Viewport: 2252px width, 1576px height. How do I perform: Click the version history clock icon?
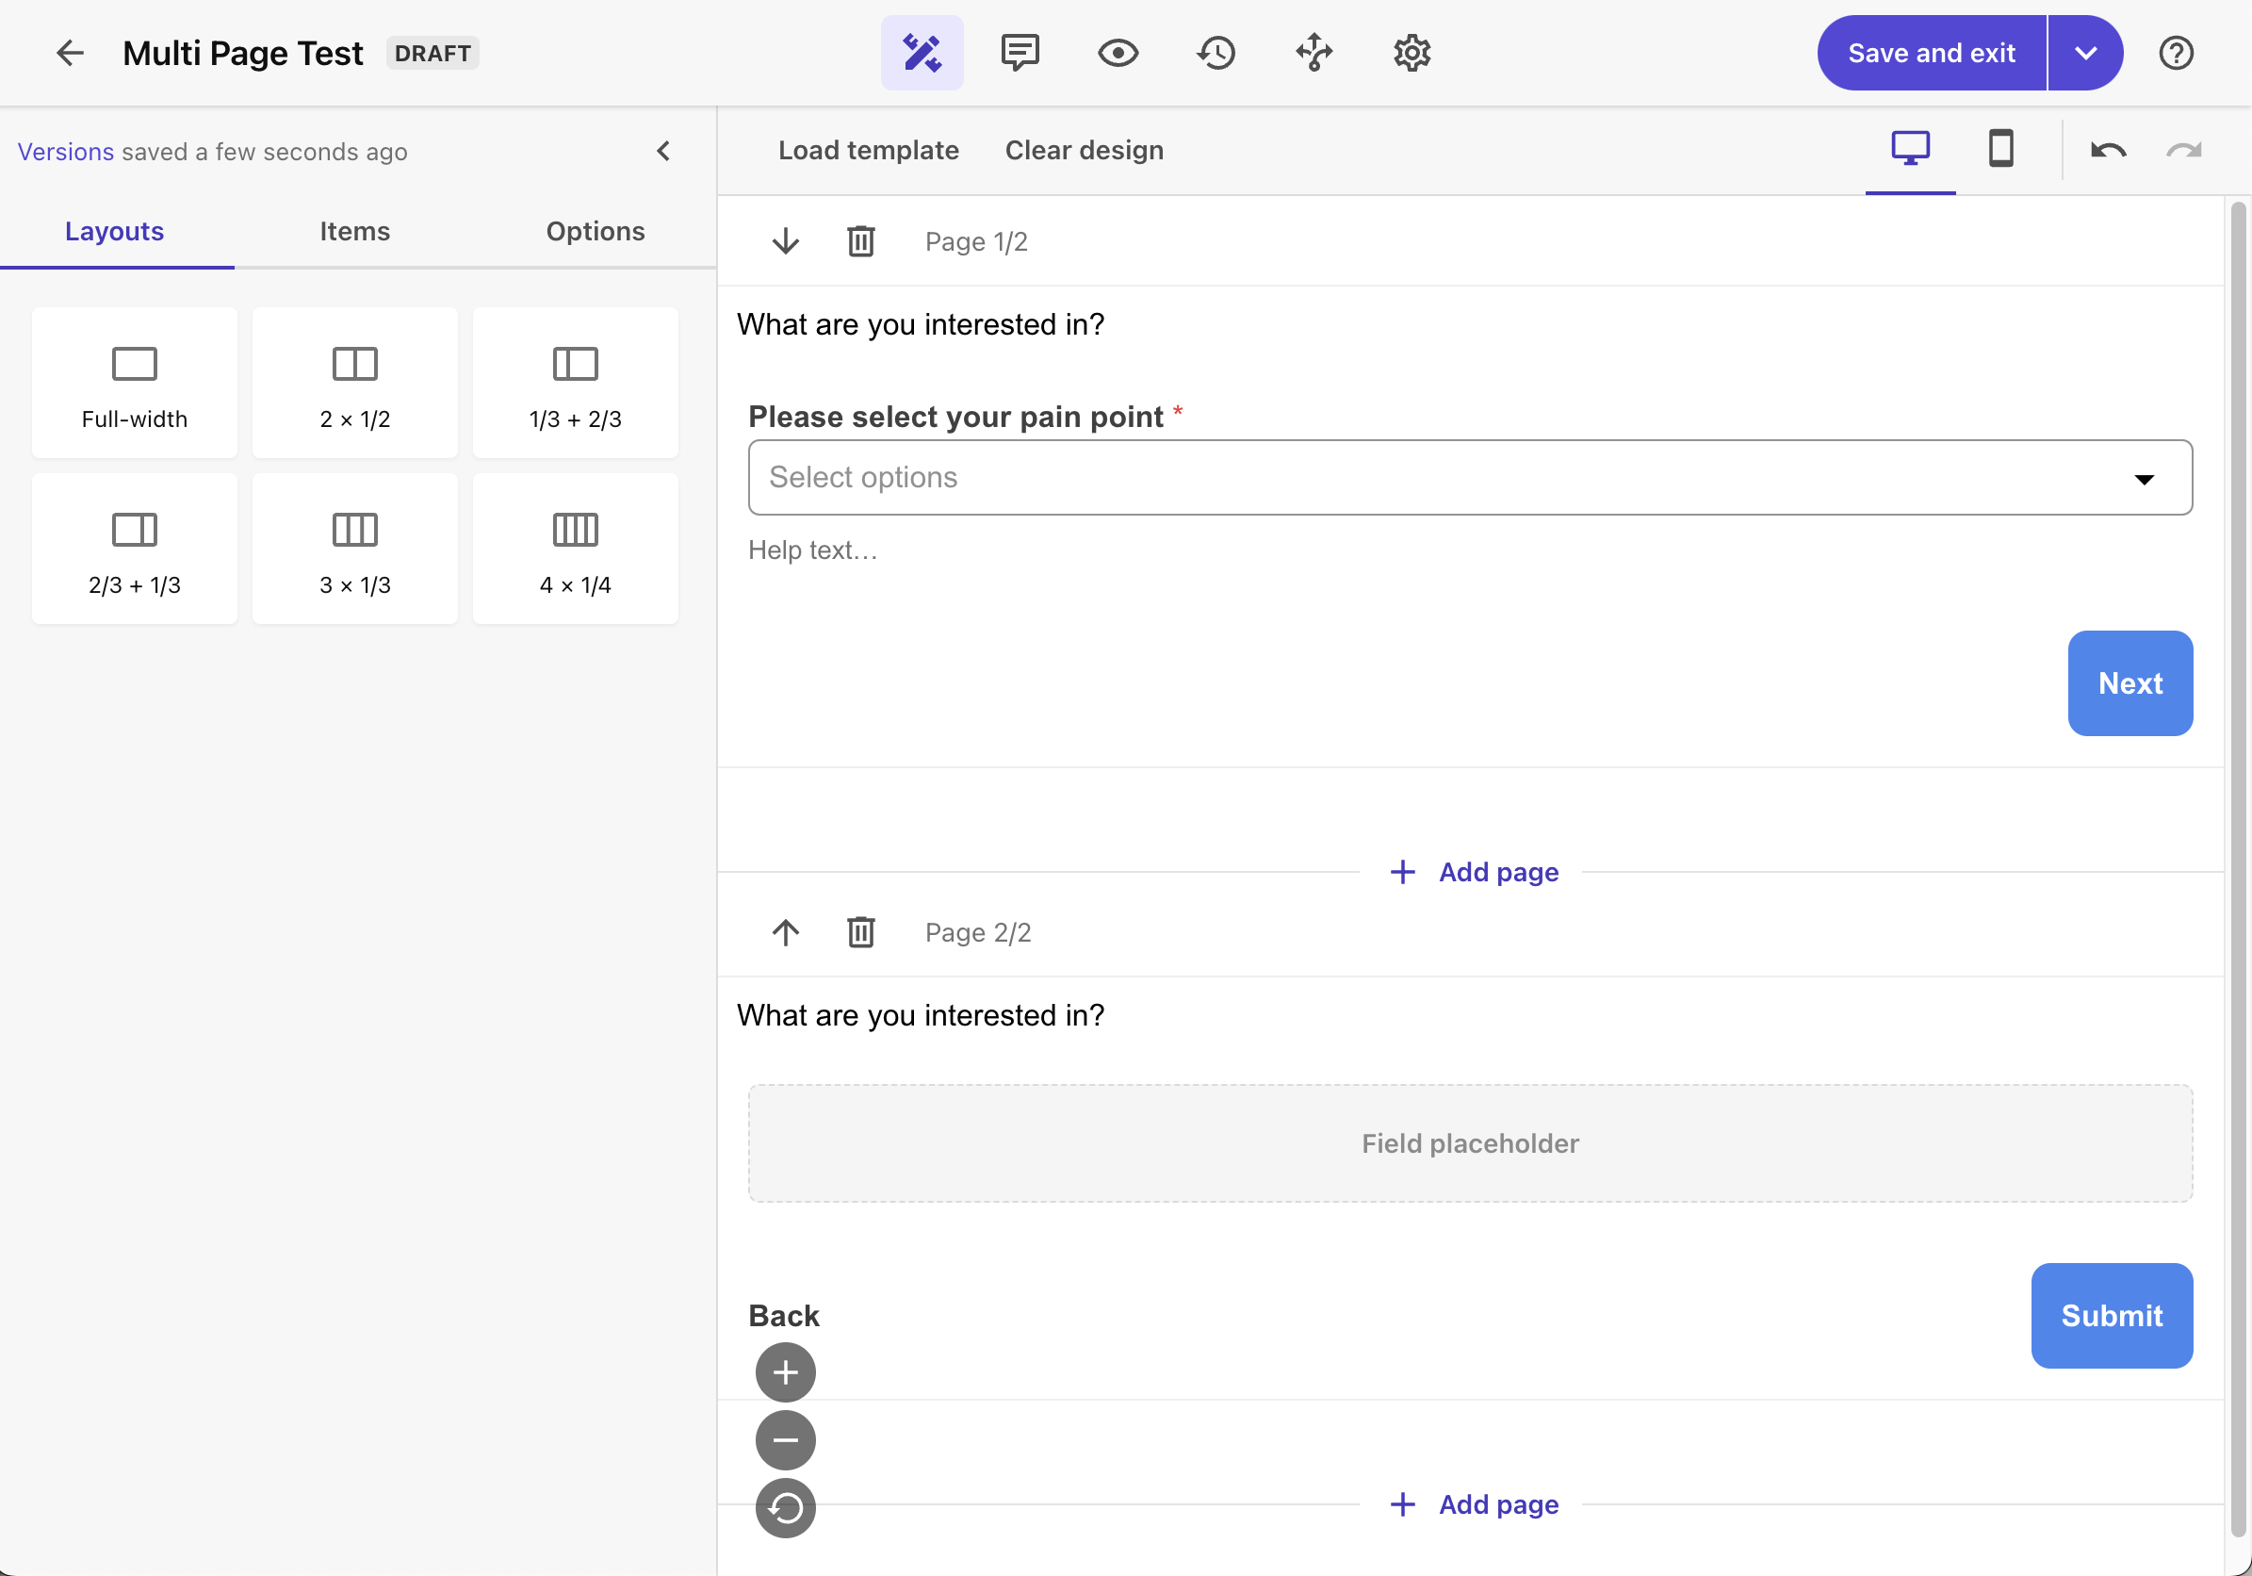click(1215, 51)
